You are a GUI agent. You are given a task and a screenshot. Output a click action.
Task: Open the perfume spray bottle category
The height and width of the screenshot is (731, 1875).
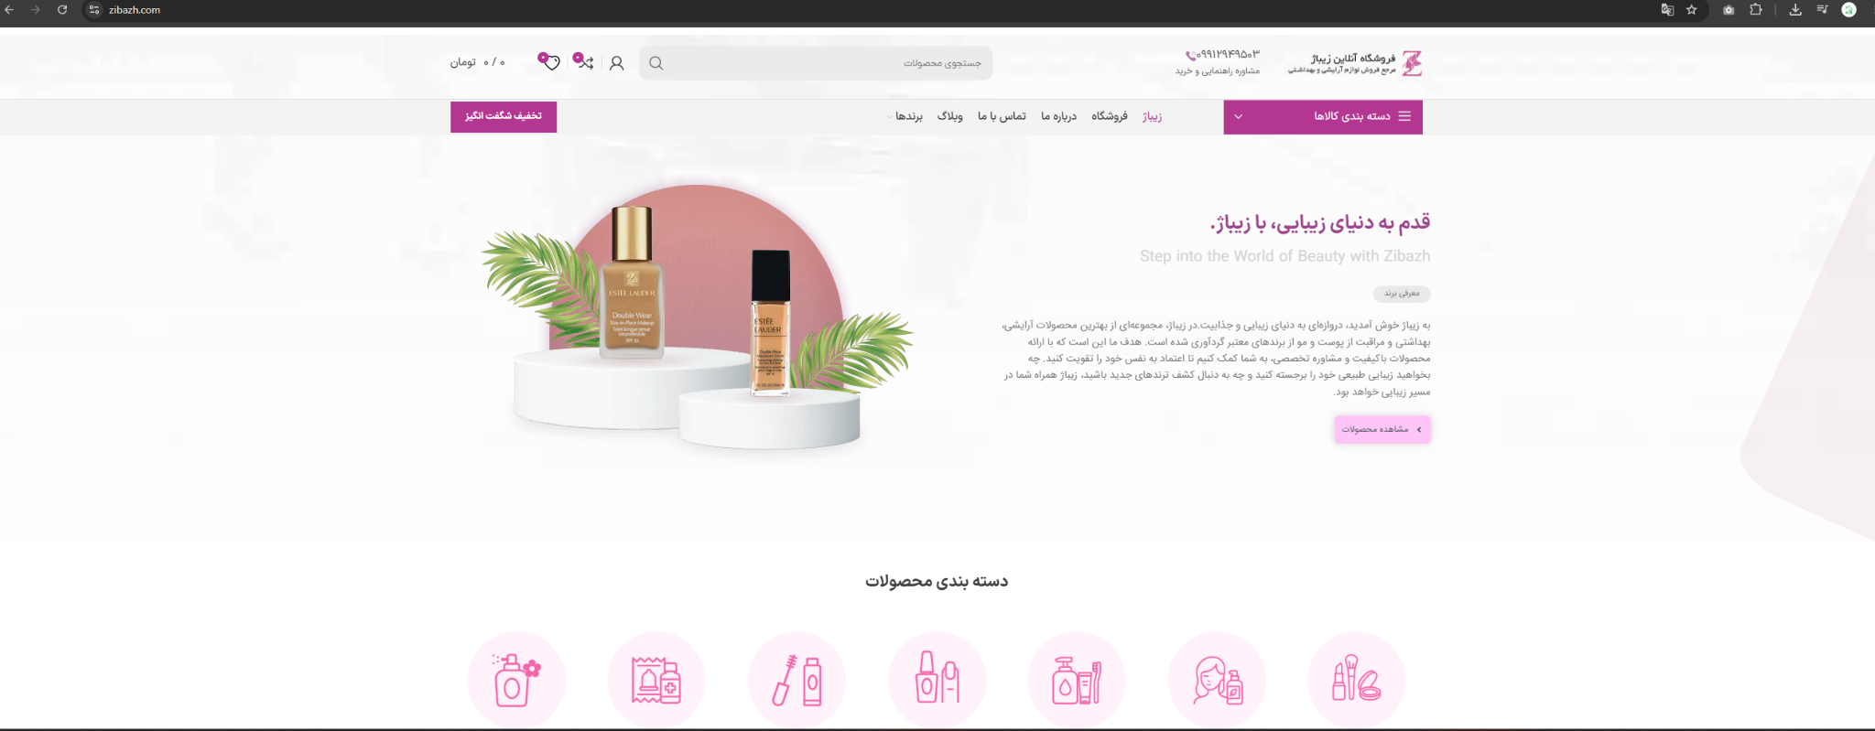(x=516, y=680)
